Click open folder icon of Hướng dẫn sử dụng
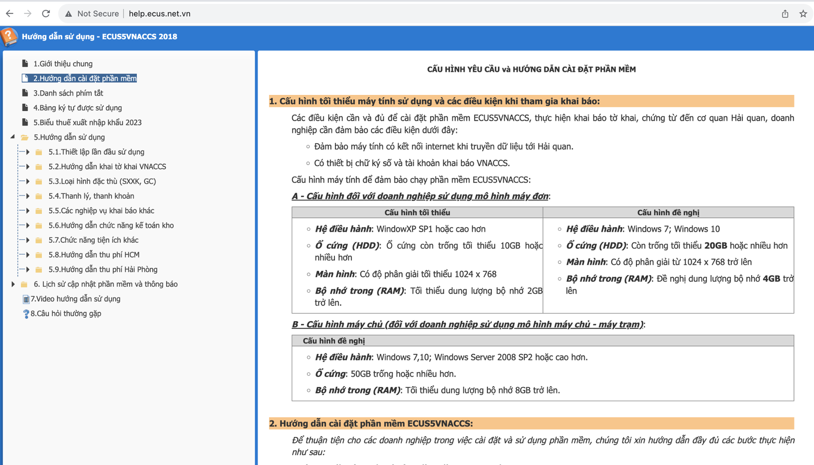This screenshot has width=814, height=465. click(25, 137)
